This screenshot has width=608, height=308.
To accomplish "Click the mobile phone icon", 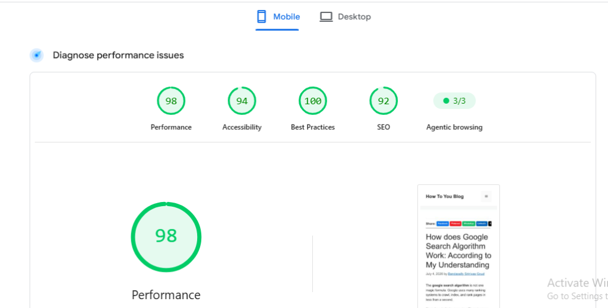I will (x=262, y=17).
